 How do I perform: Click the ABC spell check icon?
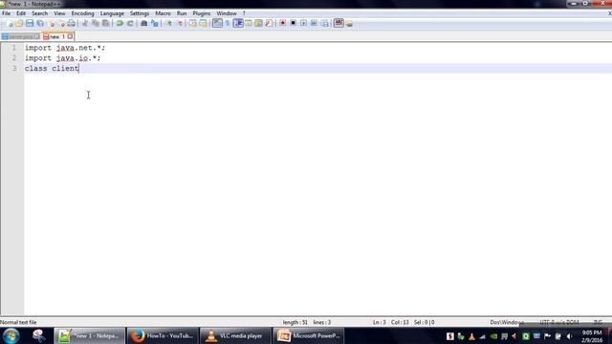tap(339, 23)
